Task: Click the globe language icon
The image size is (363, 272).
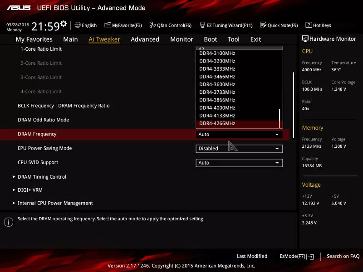Action: (78, 25)
